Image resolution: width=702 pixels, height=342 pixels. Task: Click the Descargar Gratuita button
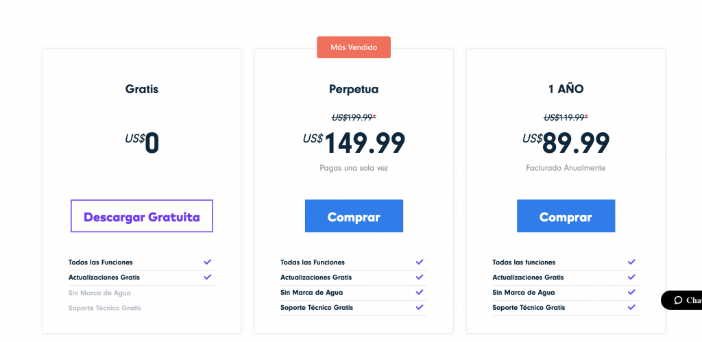pos(141,216)
